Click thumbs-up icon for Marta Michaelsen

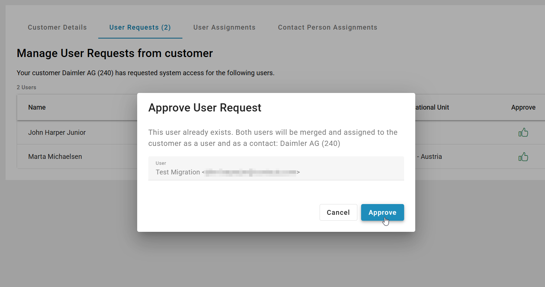(x=523, y=157)
